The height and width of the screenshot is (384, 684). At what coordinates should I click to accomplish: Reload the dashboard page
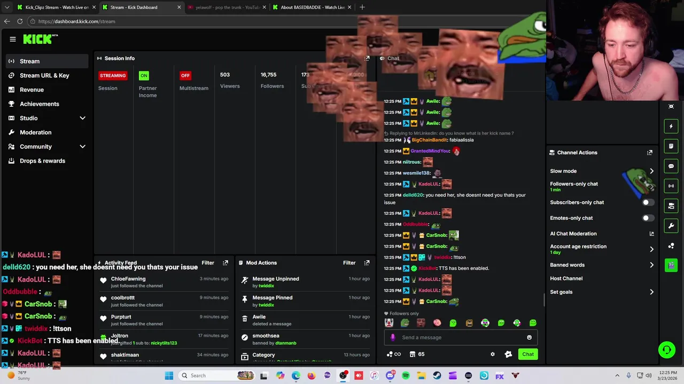[x=20, y=21]
